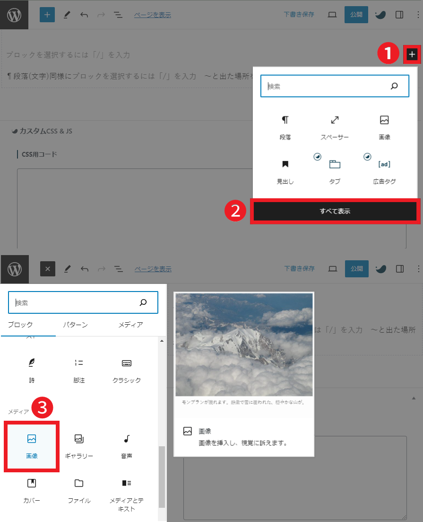Switch to the パターン tab
This screenshot has width=423, height=522.
click(x=76, y=325)
